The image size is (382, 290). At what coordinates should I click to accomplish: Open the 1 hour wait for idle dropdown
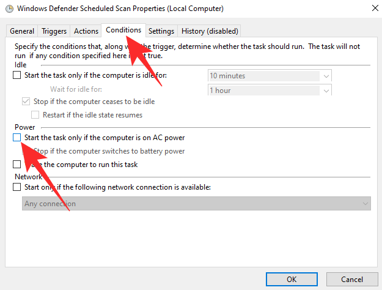(326, 91)
